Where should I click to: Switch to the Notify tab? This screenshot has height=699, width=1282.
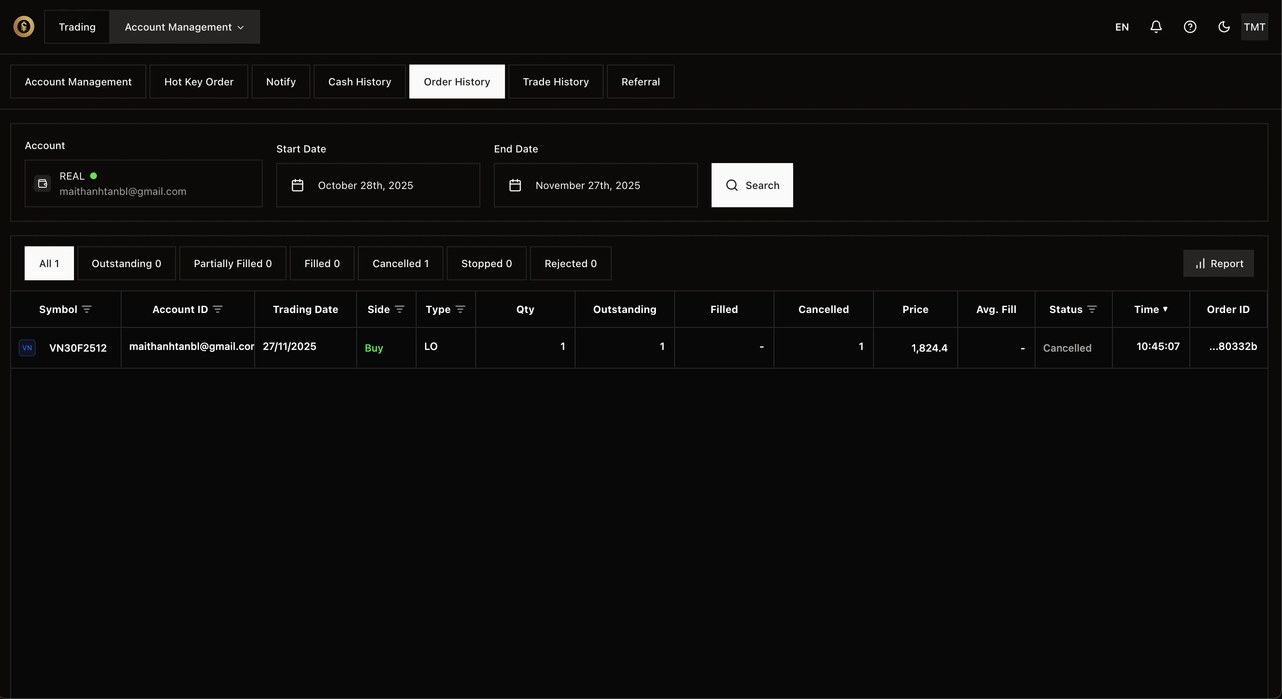pos(281,82)
